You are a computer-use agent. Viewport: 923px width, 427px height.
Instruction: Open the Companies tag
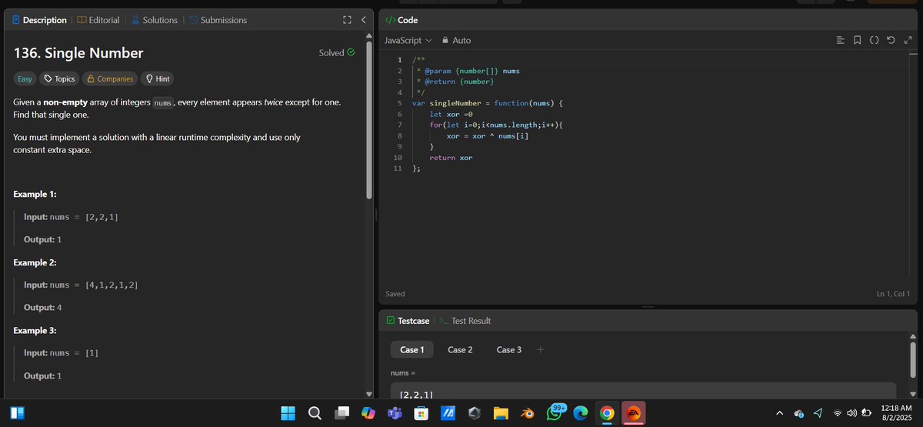pyautogui.click(x=110, y=78)
